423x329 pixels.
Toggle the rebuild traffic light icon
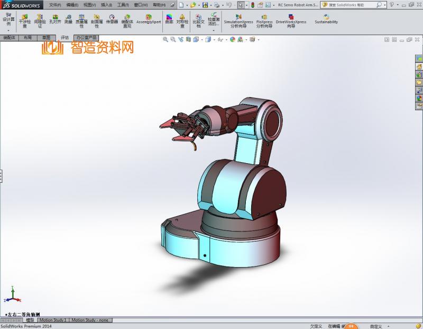pyautogui.click(x=252, y=5)
